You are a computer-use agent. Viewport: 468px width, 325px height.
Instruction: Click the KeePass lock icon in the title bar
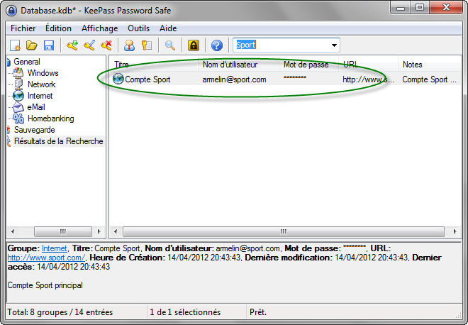pyautogui.click(x=11, y=11)
